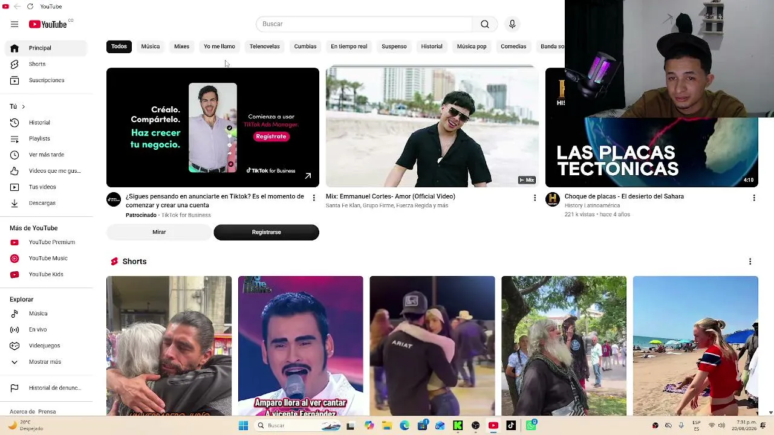Open the Acerca de footer link
Viewport: 774px width, 435px height.
(22, 411)
